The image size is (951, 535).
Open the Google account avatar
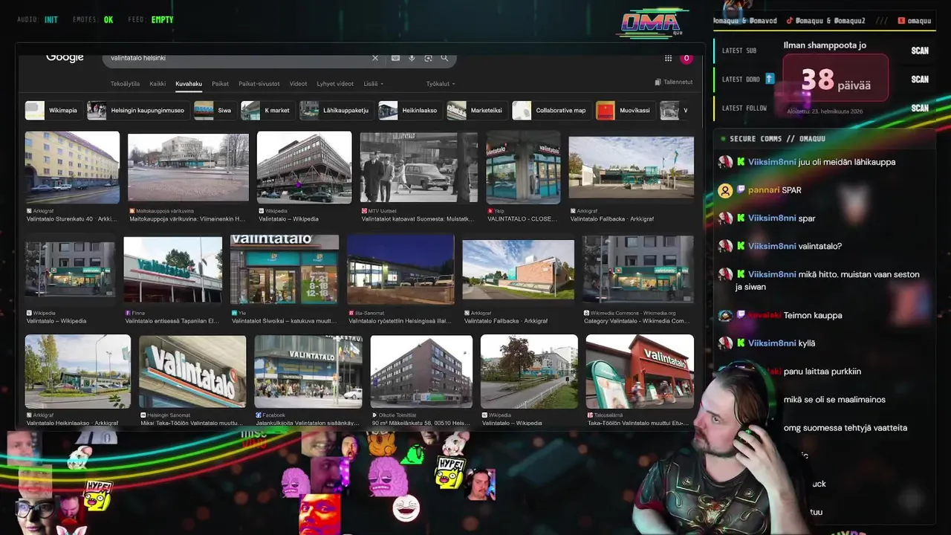point(687,58)
